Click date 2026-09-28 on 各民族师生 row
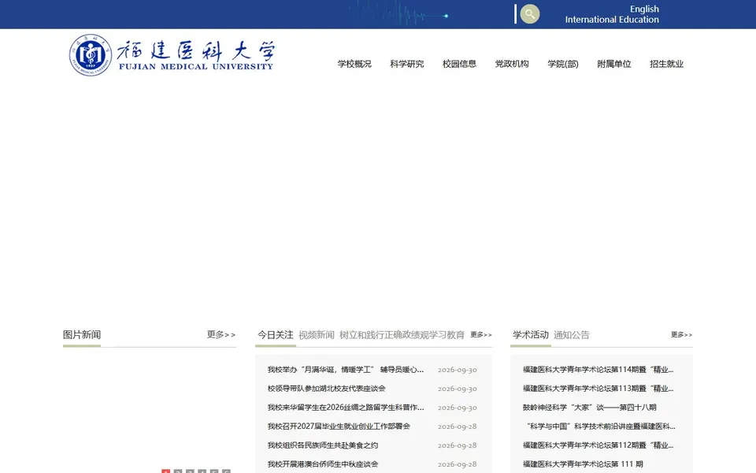 coord(457,445)
